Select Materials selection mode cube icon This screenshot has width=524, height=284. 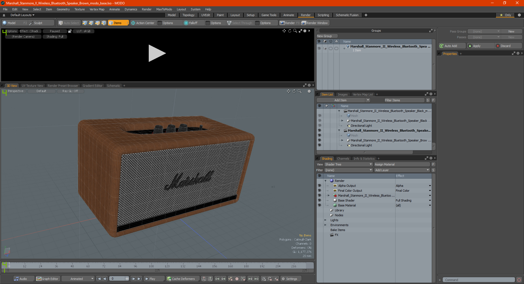click(x=104, y=23)
